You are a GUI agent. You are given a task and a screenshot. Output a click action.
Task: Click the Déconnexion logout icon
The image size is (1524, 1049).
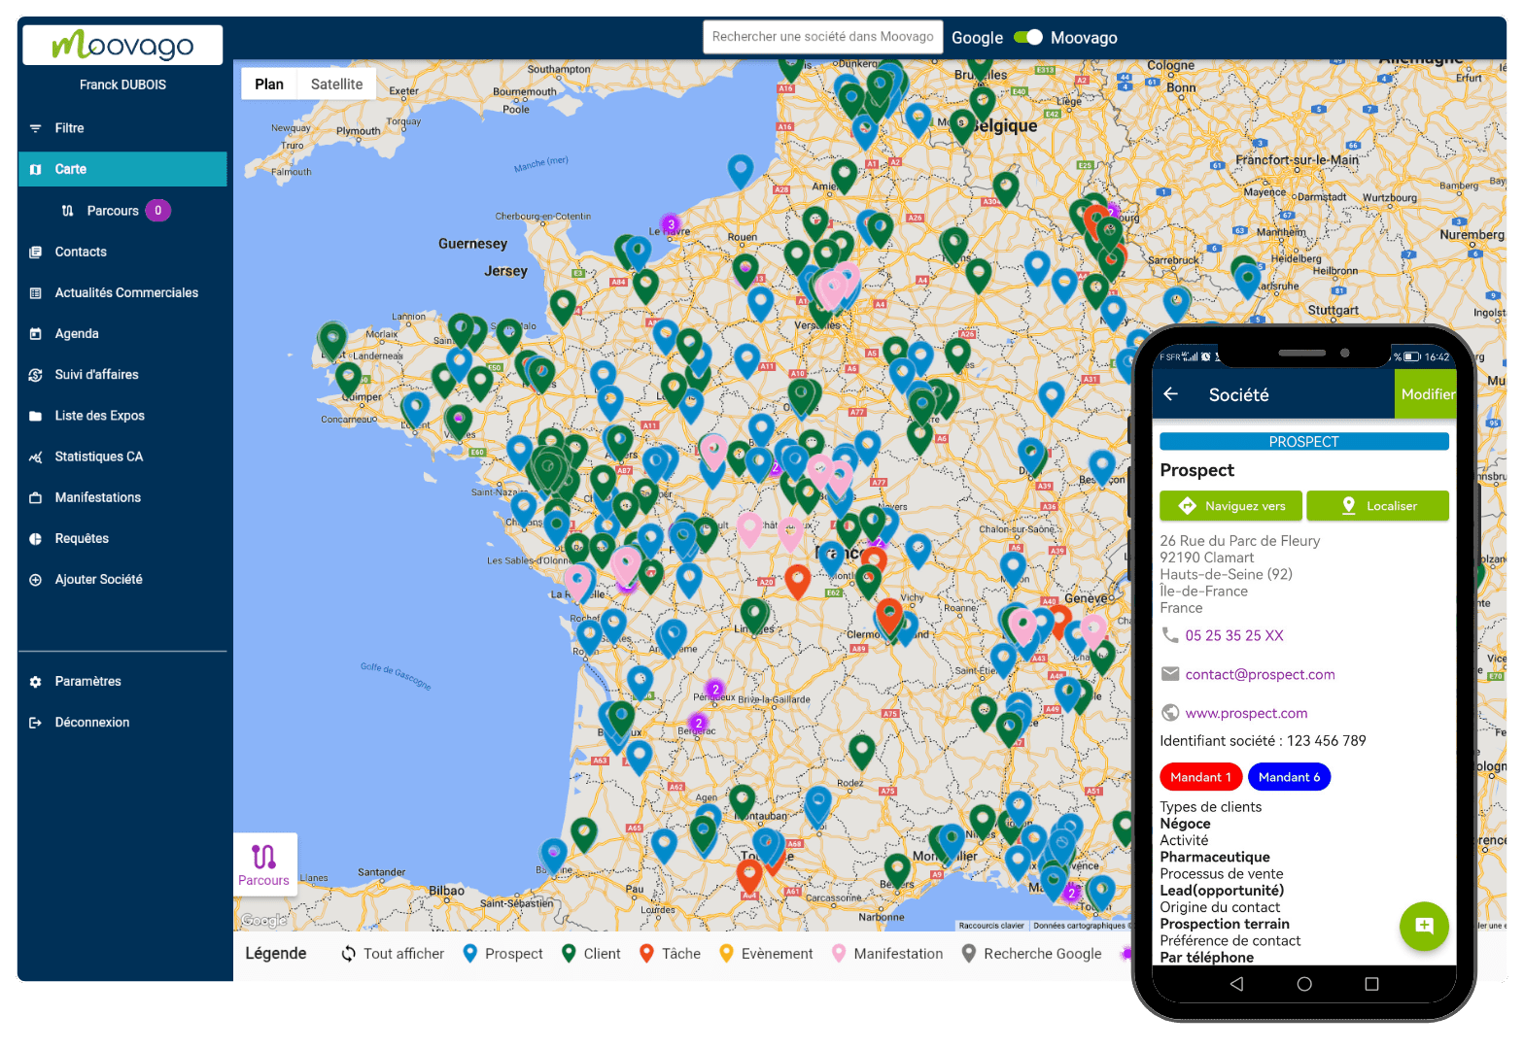pos(36,723)
